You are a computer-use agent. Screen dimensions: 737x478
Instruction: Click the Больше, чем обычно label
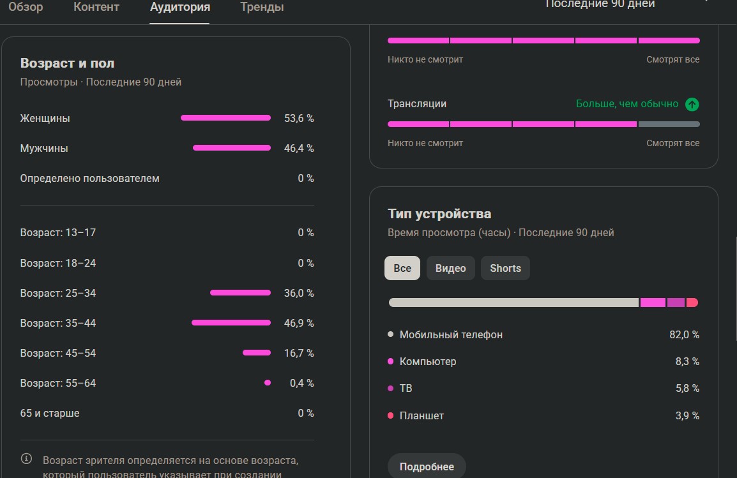(627, 104)
